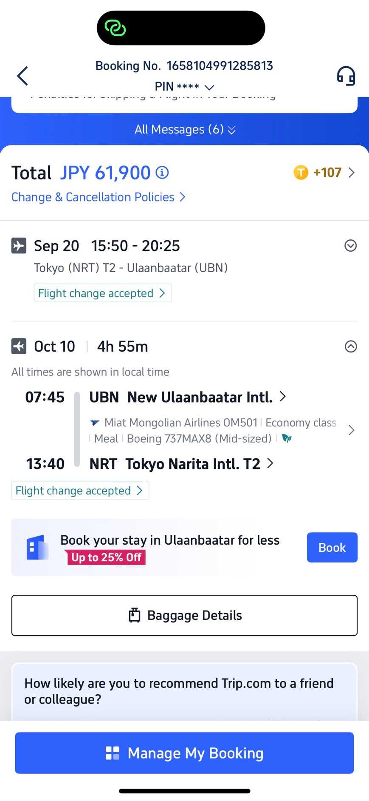Open customer support headset icon
Viewport: 369px width, 801px height.
(x=346, y=76)
